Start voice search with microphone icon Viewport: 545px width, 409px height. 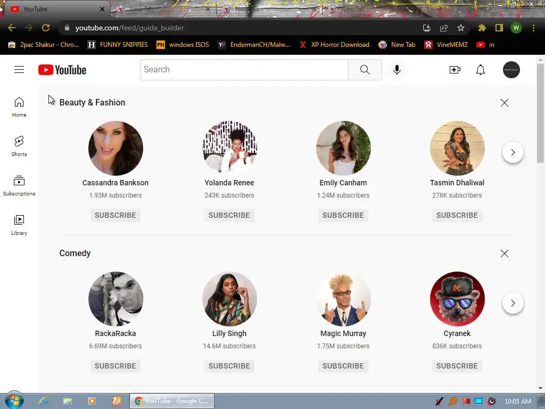[397, 70]
